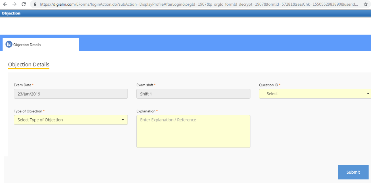Click the Explanation label
The height and width of the screenshot is (183, 371).
146,111
